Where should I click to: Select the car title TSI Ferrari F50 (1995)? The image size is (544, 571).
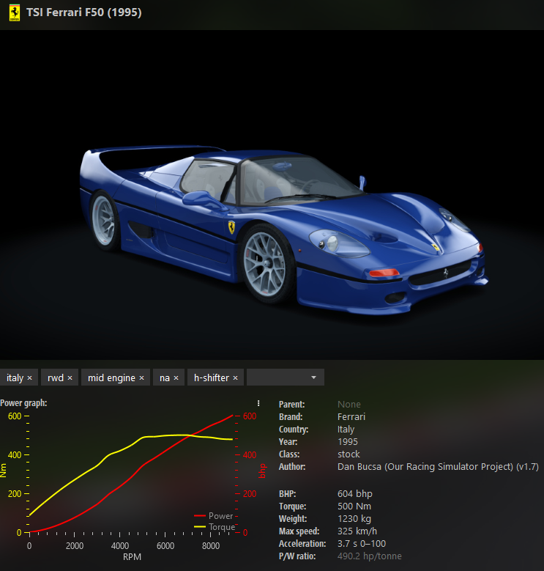pos(84,12)
